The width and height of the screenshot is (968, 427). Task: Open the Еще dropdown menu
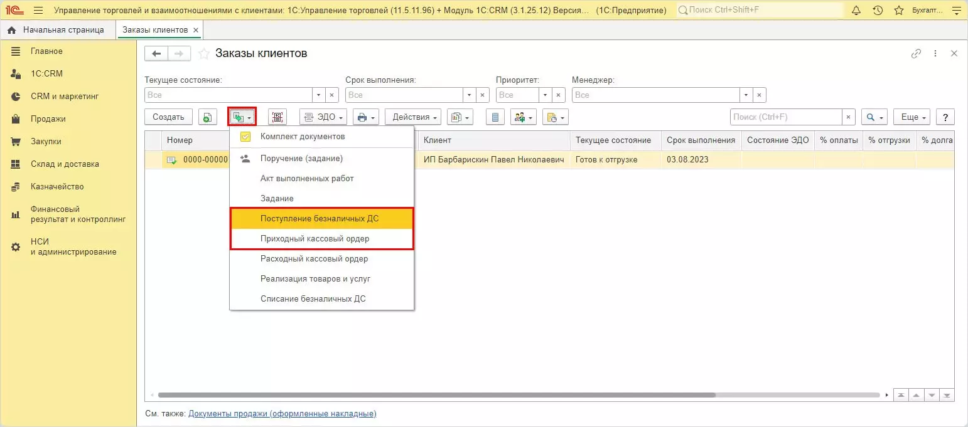(912, 117)
